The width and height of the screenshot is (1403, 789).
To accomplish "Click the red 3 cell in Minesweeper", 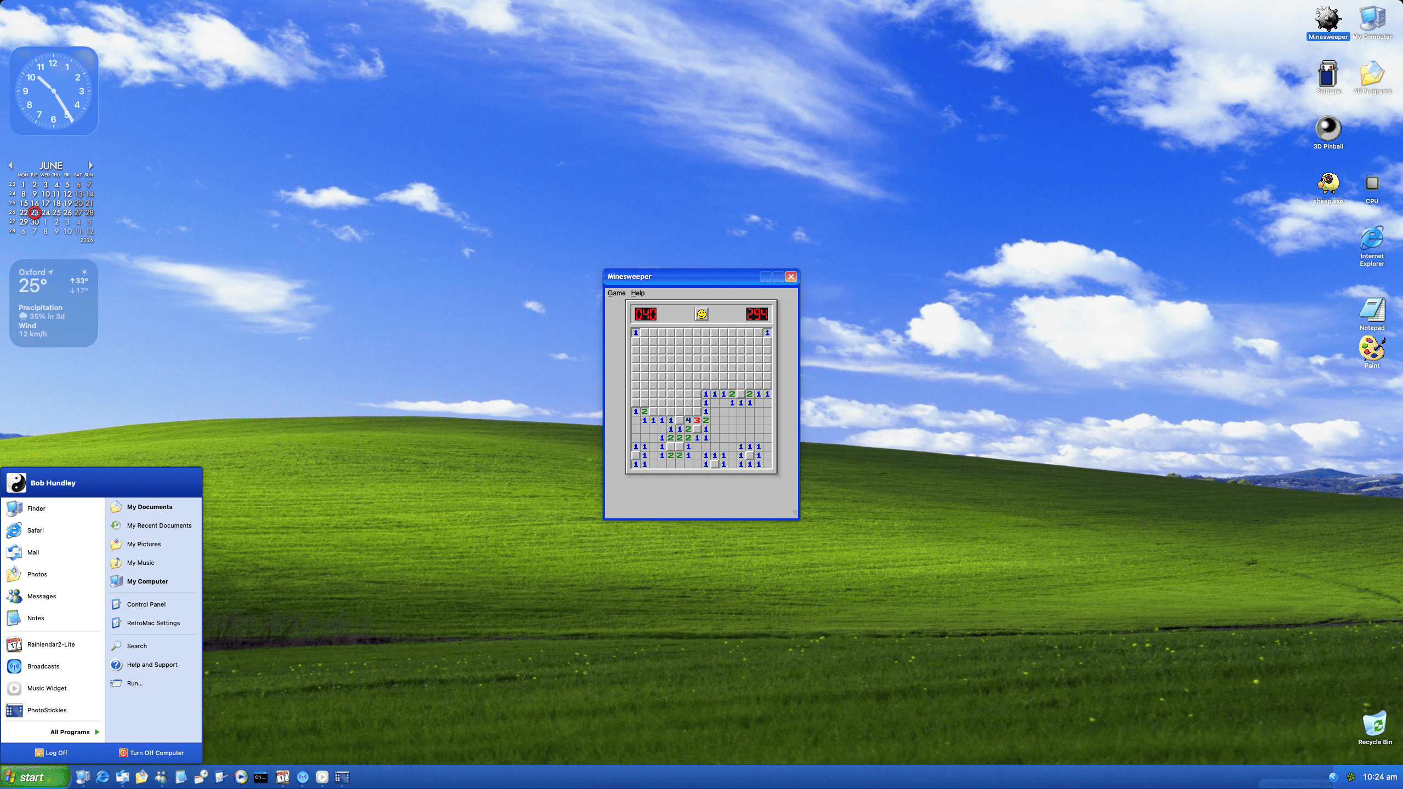I will [x=697, y=420].
